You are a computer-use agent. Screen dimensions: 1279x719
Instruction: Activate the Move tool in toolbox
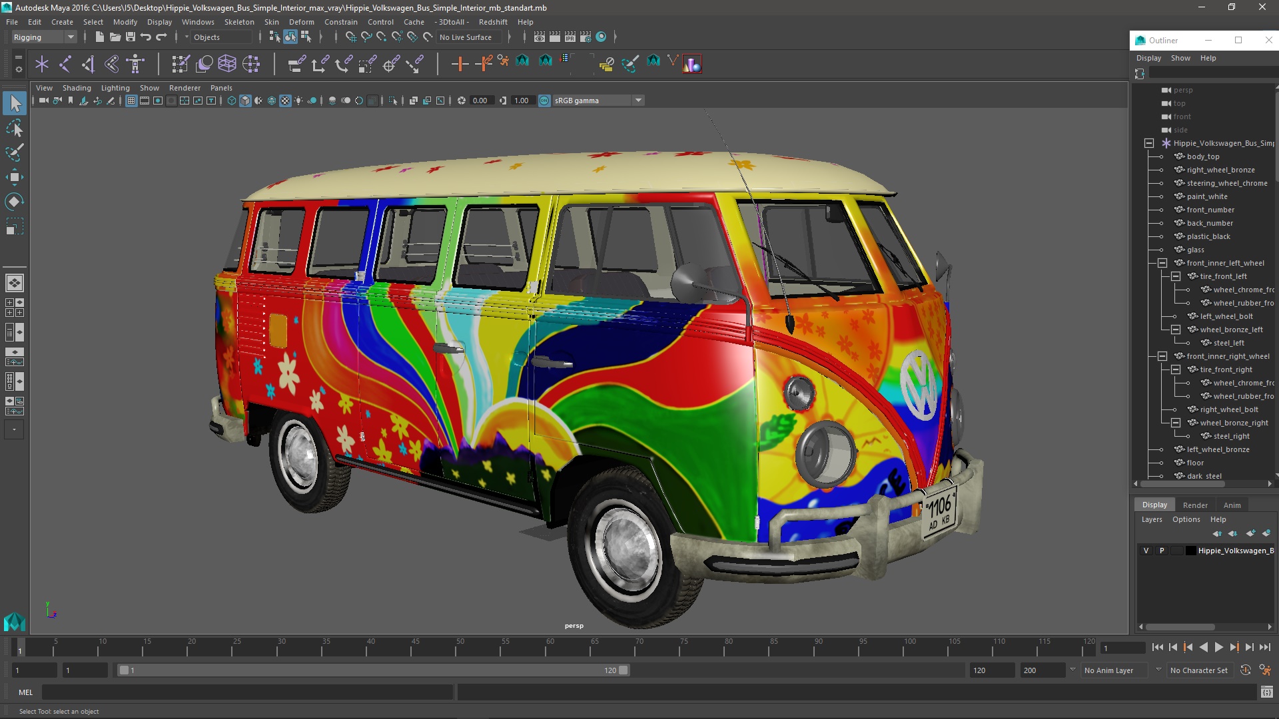[15, 177]
